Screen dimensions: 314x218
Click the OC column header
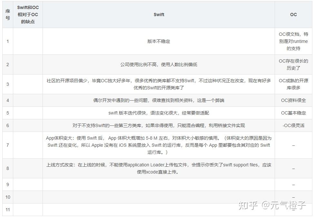(293, 15)
